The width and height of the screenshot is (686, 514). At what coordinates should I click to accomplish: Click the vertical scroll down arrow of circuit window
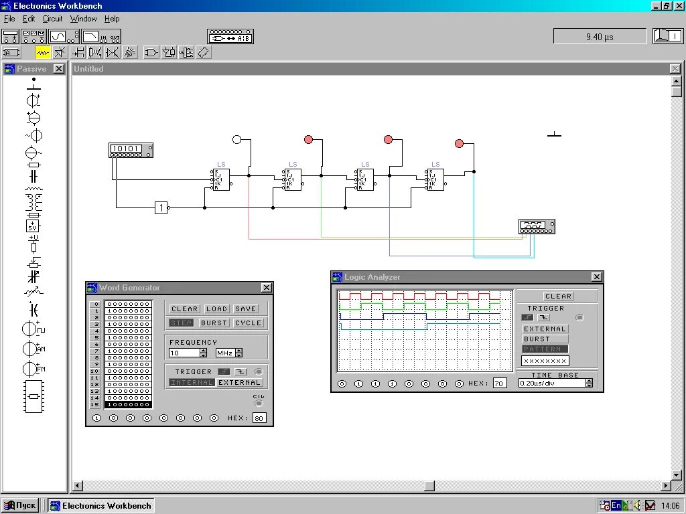click(677, 475)
